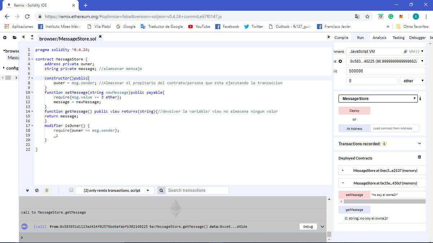The height and width of the screenshot is (243, 433).
Task: Collapse the file explorer panel with double chevron
Action: (23, 37)
